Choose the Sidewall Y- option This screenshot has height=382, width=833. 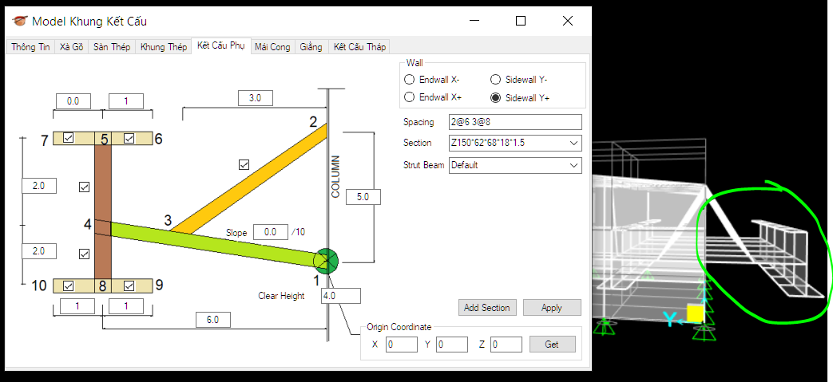click(x=495, y=80)
